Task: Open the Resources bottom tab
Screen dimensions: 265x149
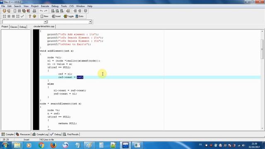Action: (x=23, y=134)
